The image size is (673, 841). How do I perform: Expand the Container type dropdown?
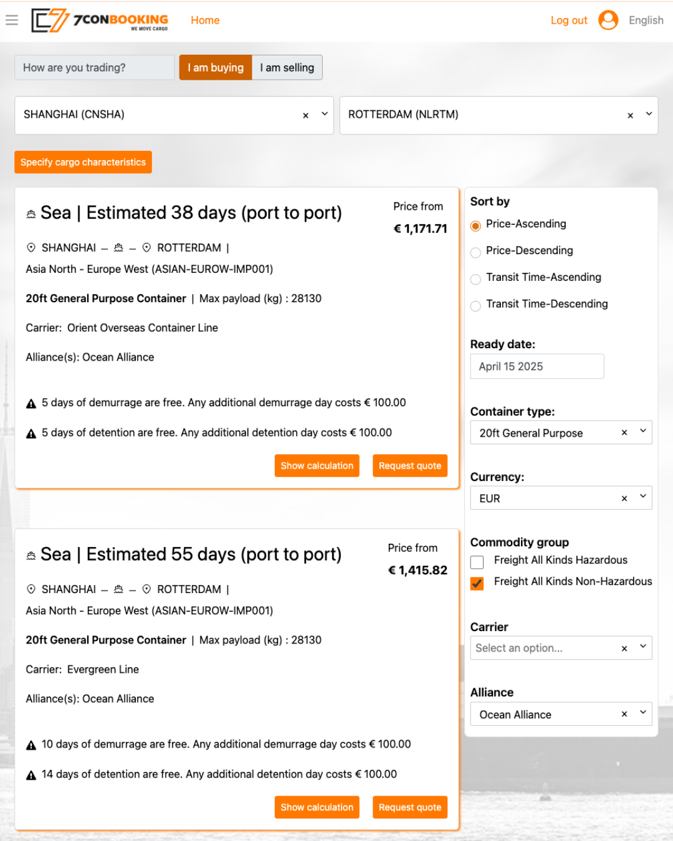point(643,431)
